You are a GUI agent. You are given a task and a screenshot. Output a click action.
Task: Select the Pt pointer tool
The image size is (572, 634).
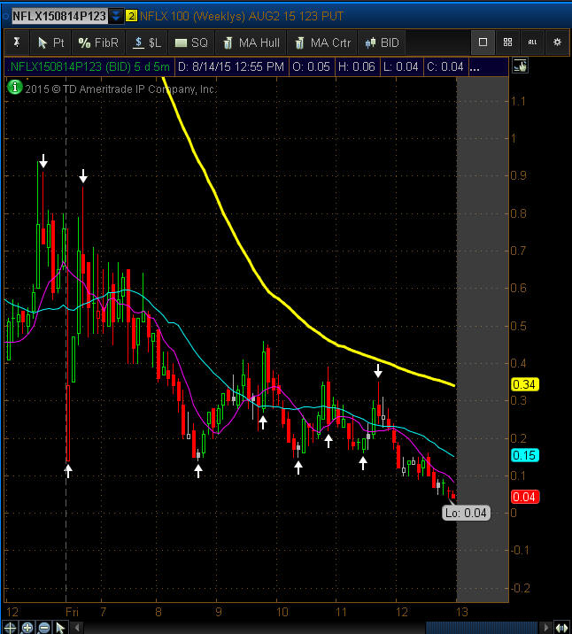[x=51, y=42]
